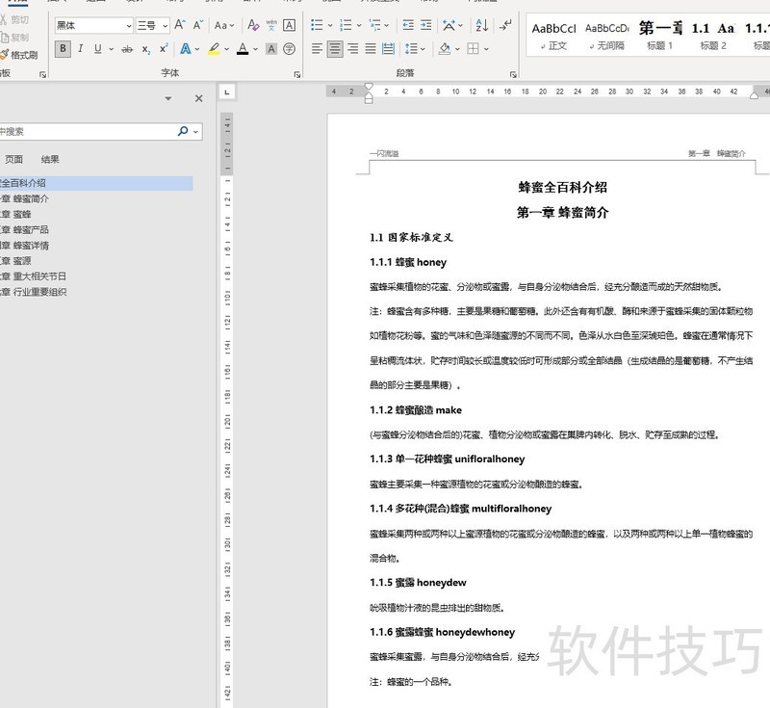Switch to the 页面 tab in navigation pane
This screenshot has height=708, width=770.
pos(13,160)
